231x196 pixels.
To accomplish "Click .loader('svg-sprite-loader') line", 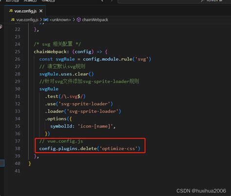I will click(83, 111).
